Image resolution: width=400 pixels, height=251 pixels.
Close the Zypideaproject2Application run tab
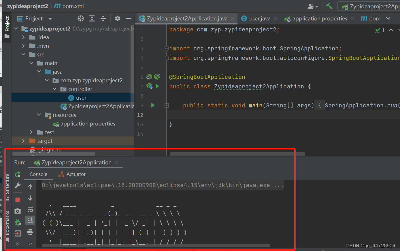pyautogui.click(x=116, y=163)
